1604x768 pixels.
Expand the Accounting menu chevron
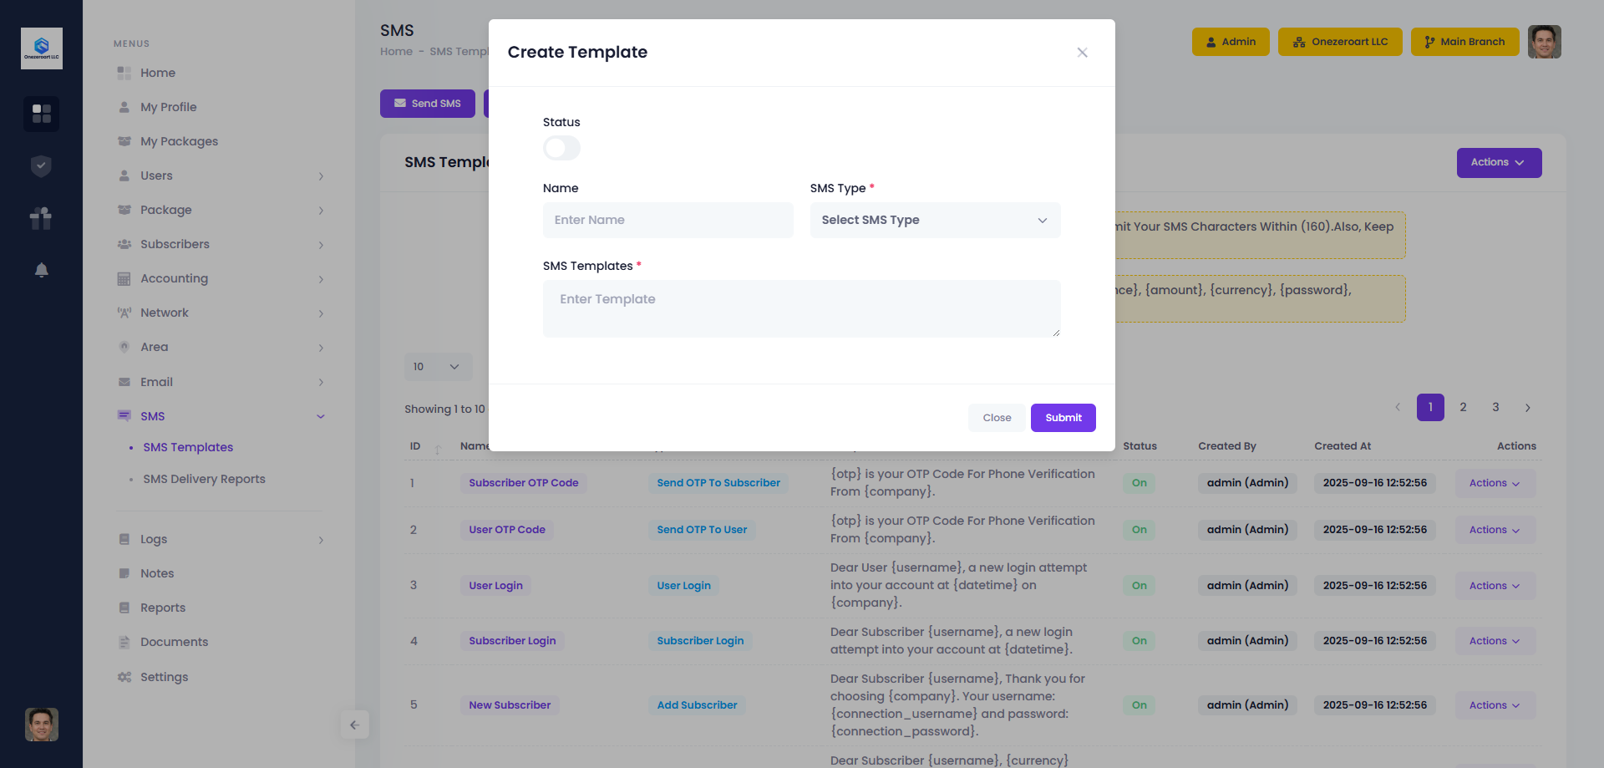click(x=321, y=279)
